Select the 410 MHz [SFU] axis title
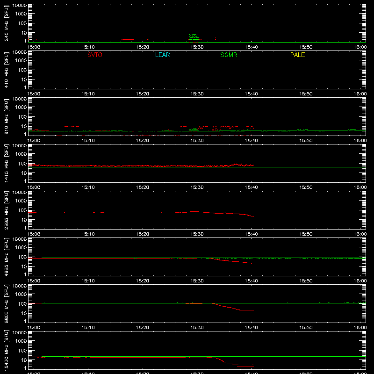 coord(7,70)
